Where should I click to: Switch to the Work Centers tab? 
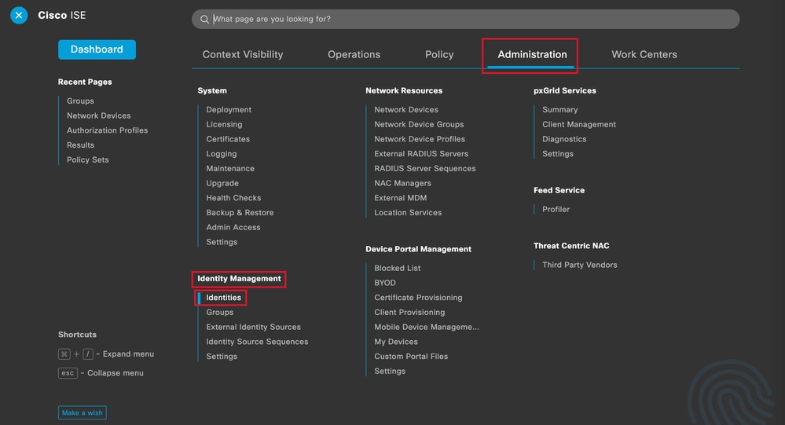644,54
